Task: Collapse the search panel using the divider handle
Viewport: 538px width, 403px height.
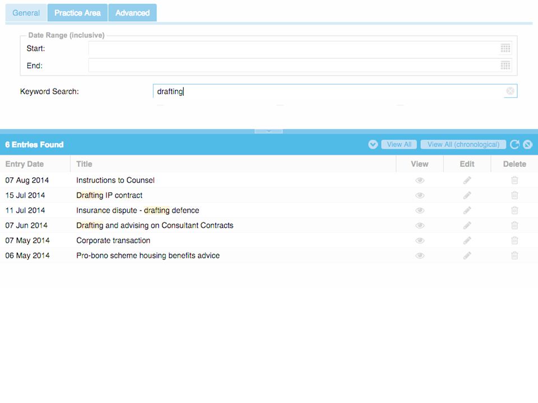Action: point(268,131)
